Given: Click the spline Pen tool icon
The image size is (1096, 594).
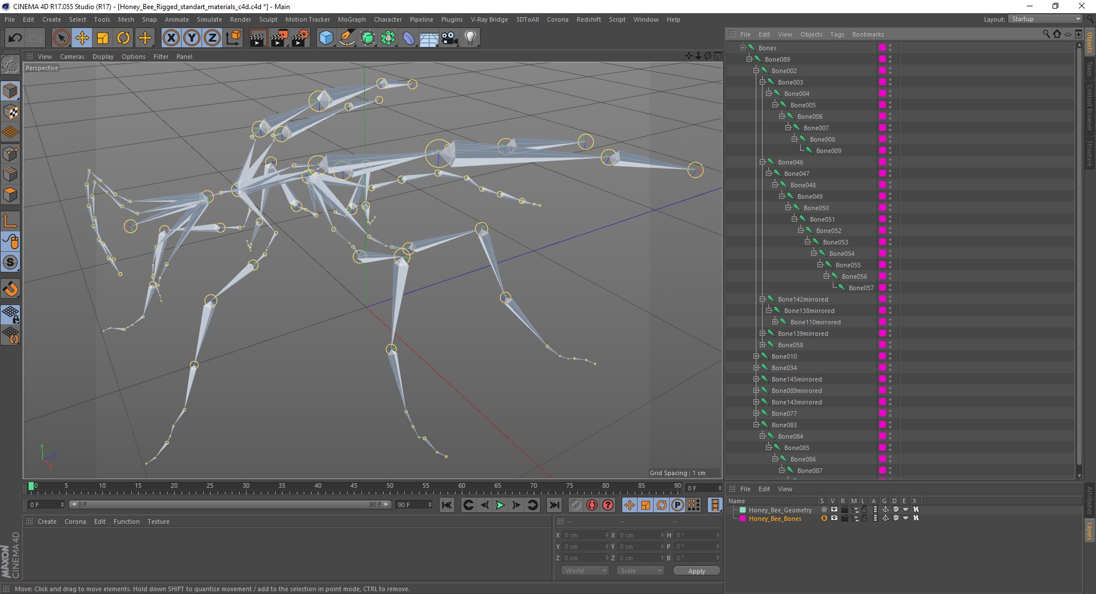Looking at the screenshot, I should coord(347,38).
